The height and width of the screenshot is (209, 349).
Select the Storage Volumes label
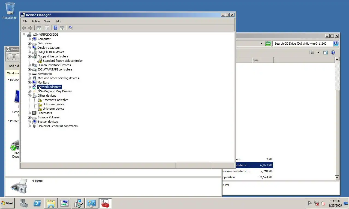click(x=49, y=117)
